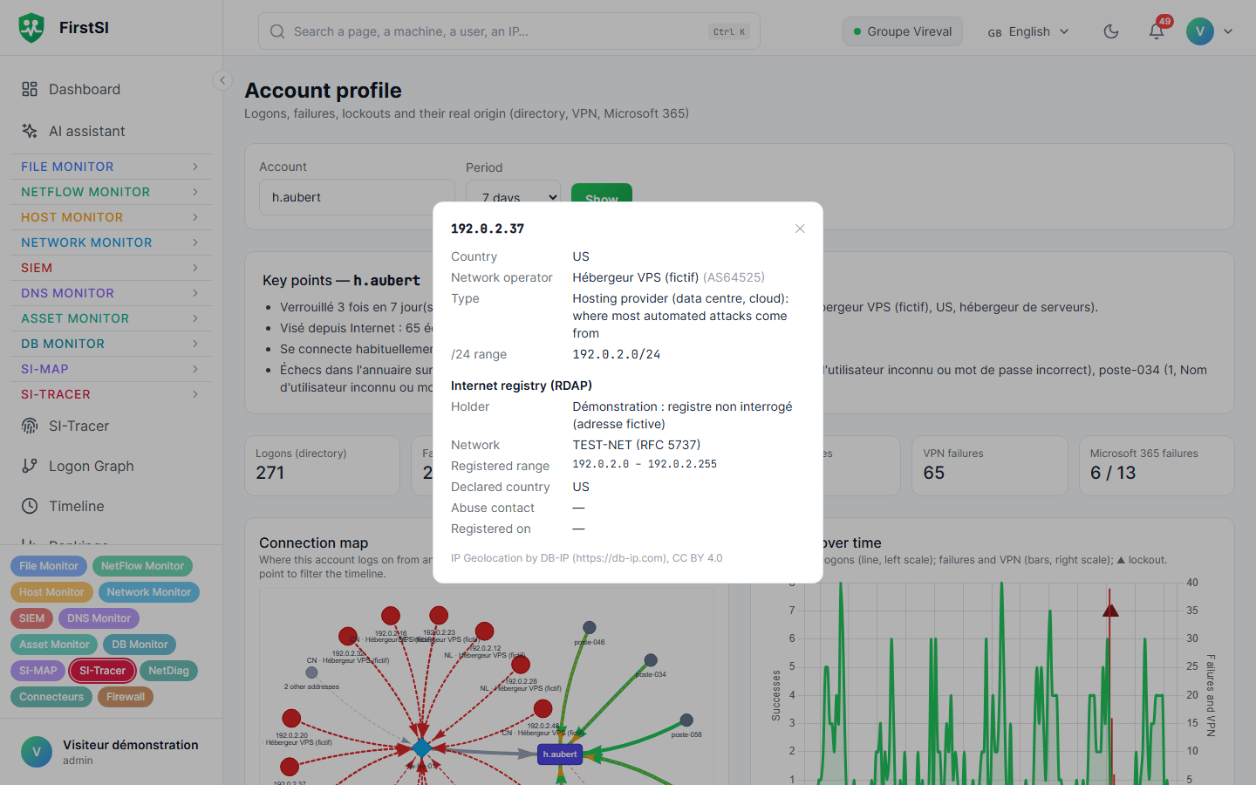Click the Groupe Vireval button
This screenshot has width=1256, height=785.
(903, 31)
